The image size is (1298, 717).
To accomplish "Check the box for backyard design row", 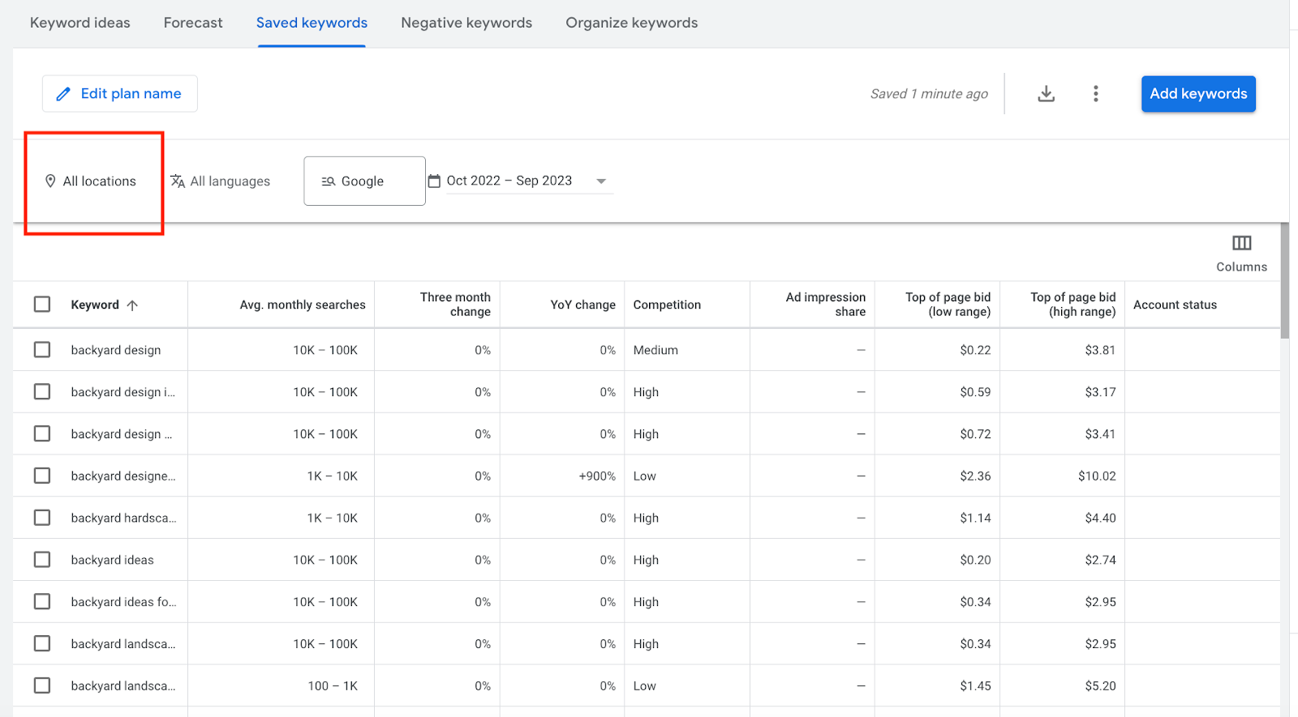I will [x=42, y=350].
